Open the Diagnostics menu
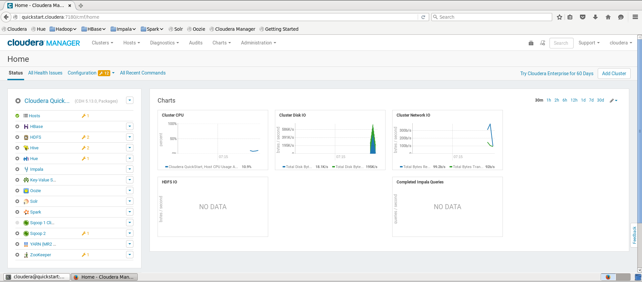Viewport: 642px width, 282px height. (x=164, y=43)
